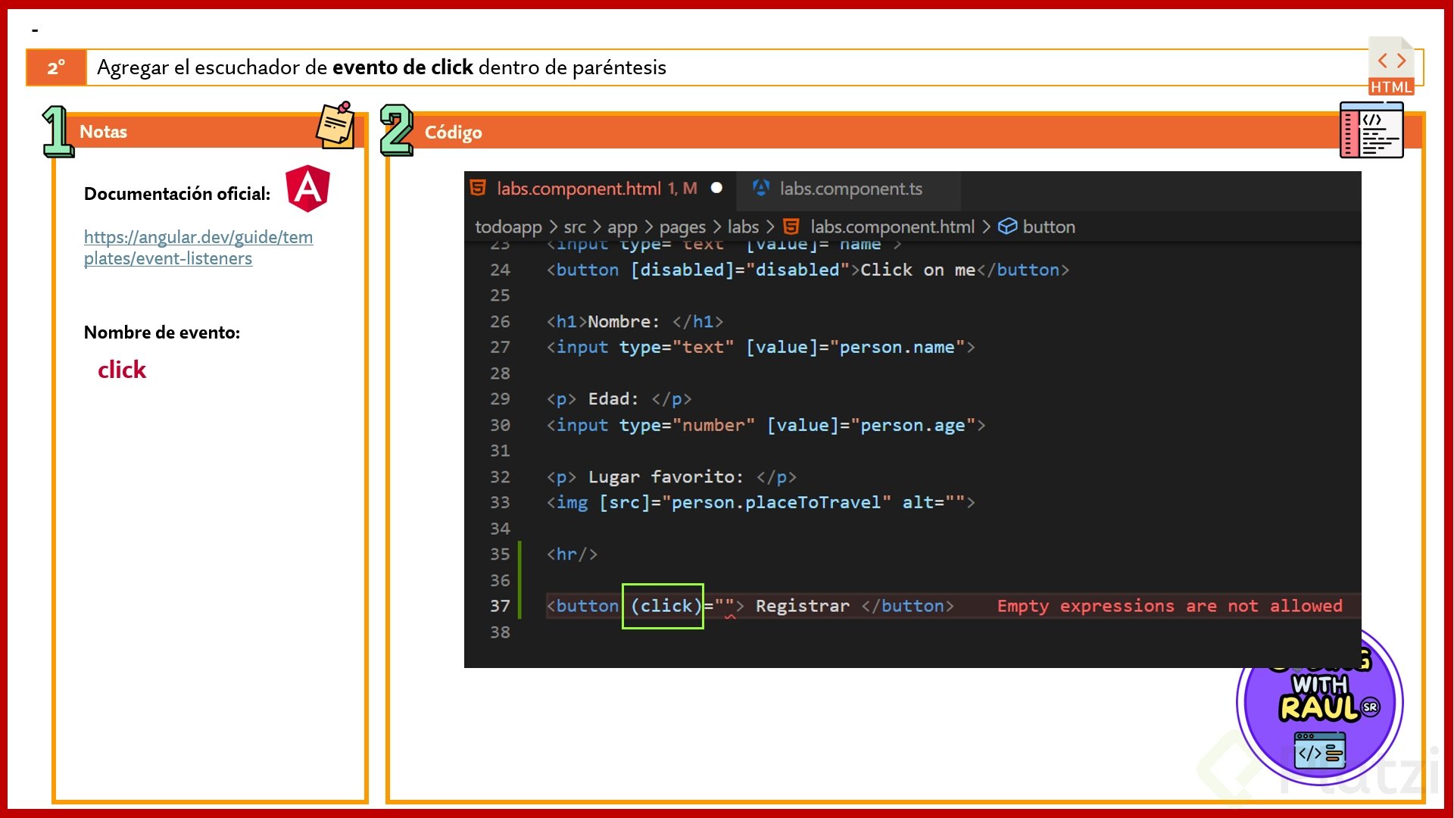Expand the pages breadcrumb folder
The image size is (1454, 818).
click(x=682, y=226)
